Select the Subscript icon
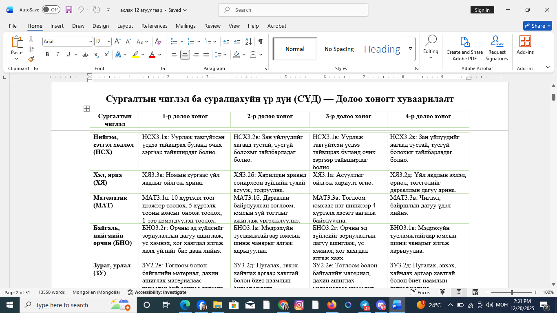The height and width of the screenshot is (313, 557). (96, 54)
